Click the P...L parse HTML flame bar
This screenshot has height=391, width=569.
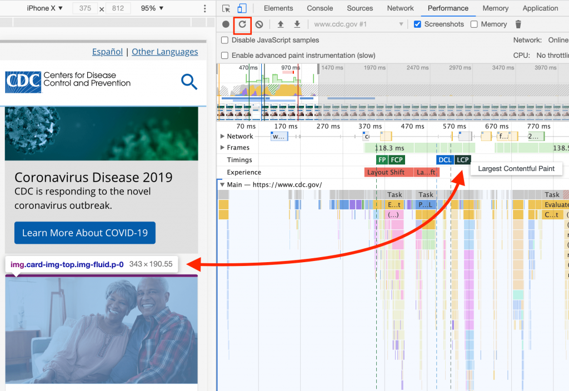tap(425, 205)
